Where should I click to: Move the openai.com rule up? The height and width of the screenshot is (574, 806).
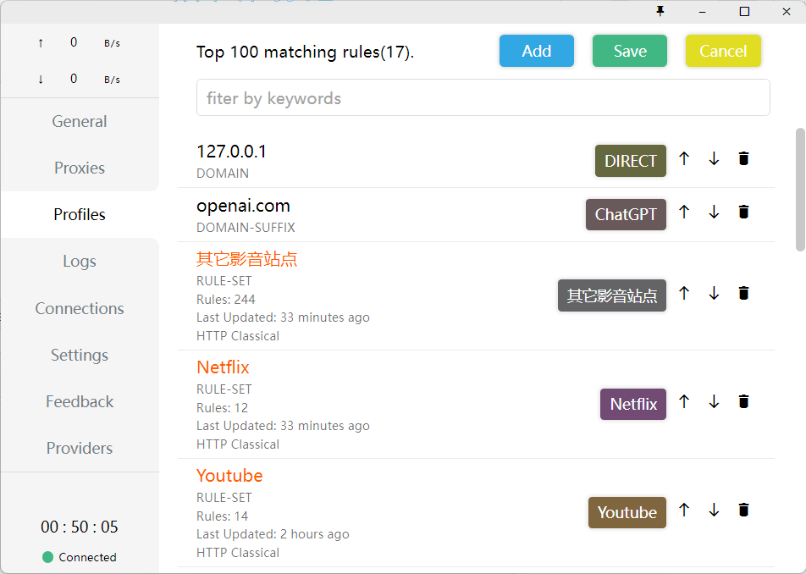pyautogui.click(x=684, y=212)
